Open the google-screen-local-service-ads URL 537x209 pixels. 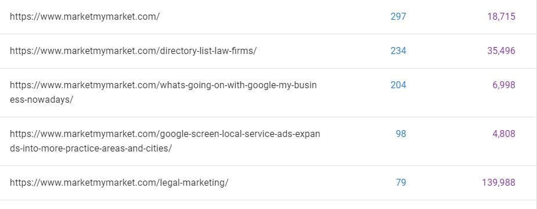click(x=165, y=141)
